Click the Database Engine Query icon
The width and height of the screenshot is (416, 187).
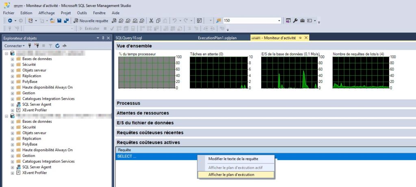pyautogui.click(x=114, y=20)
